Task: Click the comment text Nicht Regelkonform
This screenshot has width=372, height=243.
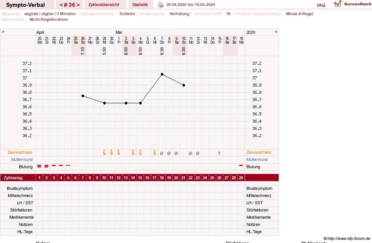Action: coord(49,19)
